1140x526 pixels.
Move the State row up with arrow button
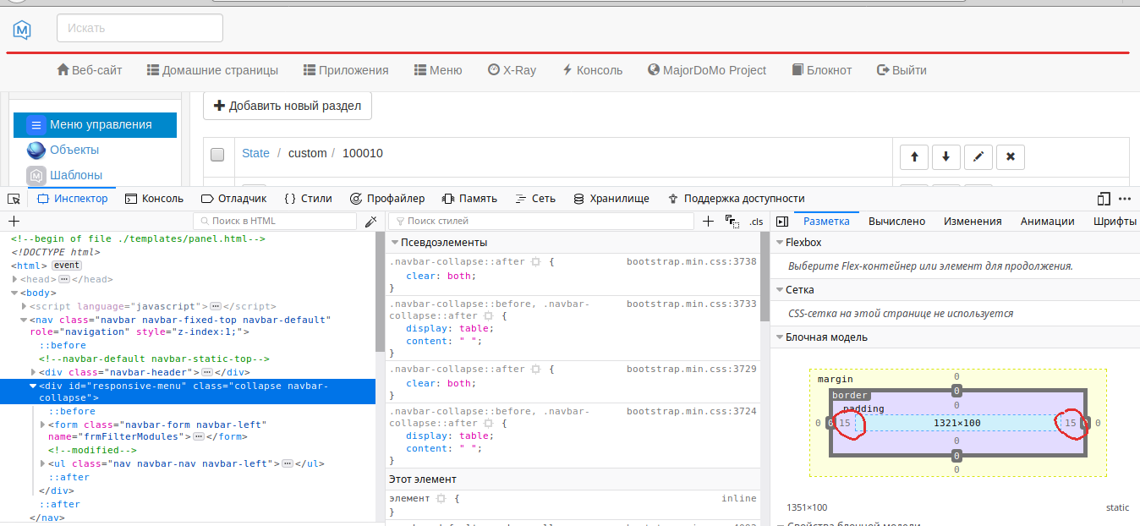pos(914,156)
